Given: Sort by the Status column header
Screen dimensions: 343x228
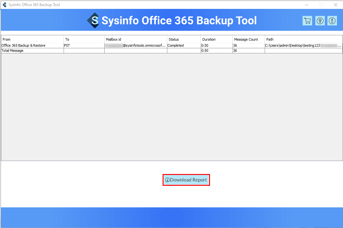Looking at the screenshot, I should coord(184,39).
